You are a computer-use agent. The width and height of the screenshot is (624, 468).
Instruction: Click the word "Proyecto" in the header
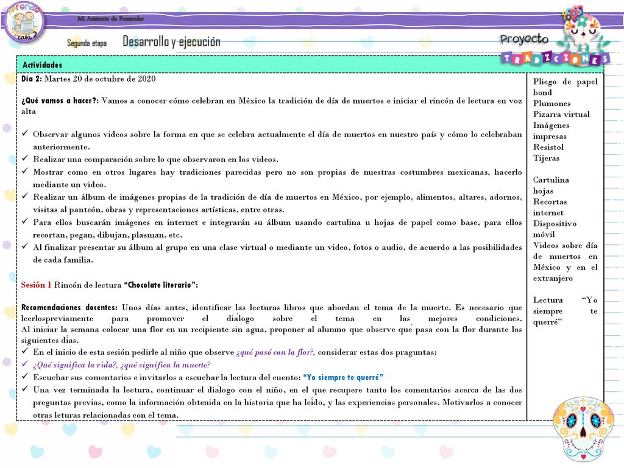[x=524, y=38]
